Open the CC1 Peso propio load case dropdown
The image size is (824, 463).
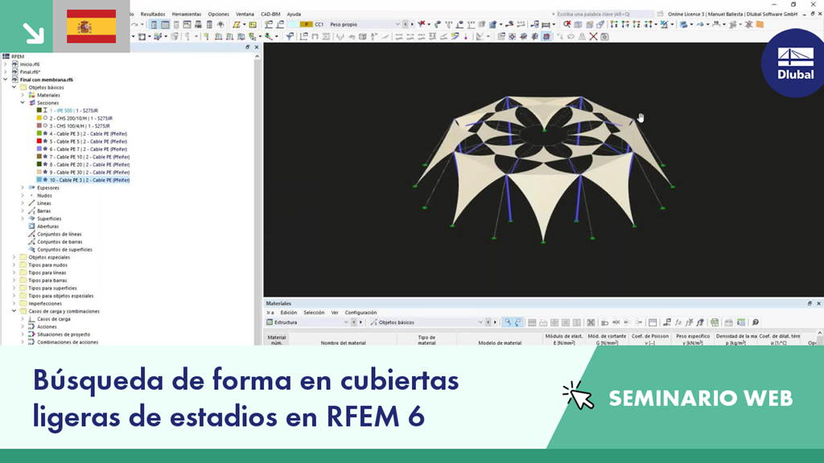click(x=398, y=24)
